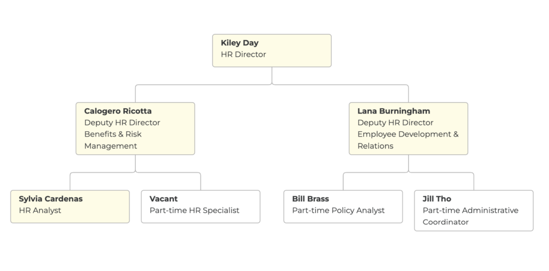Select the Jill Tho name

(437, 199)
